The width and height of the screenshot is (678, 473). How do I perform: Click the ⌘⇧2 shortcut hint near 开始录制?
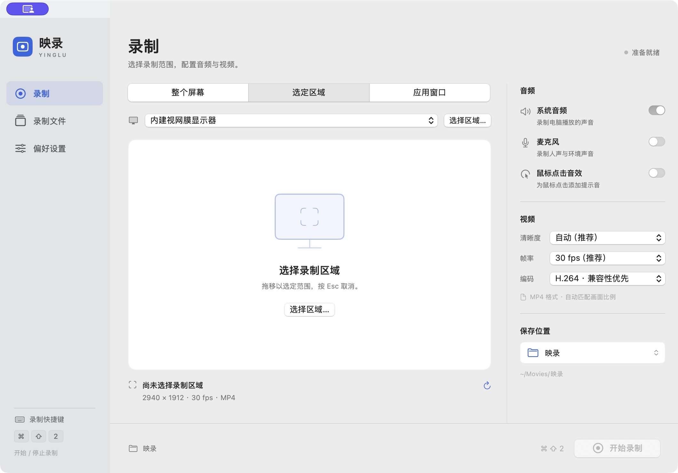[552, 448]
